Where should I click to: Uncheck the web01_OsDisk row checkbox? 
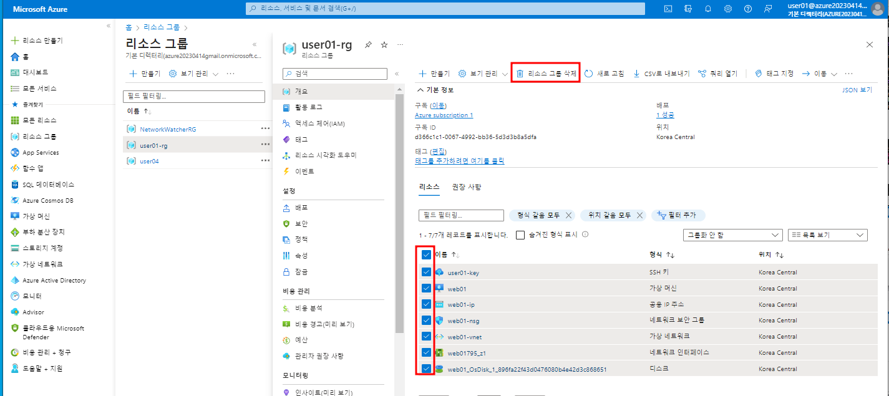click(426, 369)
